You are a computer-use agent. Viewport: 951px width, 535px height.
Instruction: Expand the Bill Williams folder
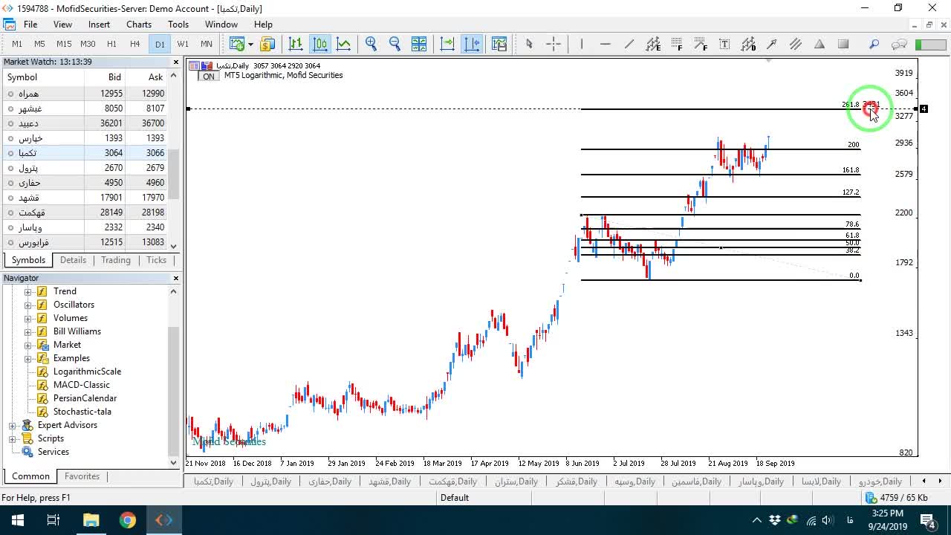tap(28, 331)
